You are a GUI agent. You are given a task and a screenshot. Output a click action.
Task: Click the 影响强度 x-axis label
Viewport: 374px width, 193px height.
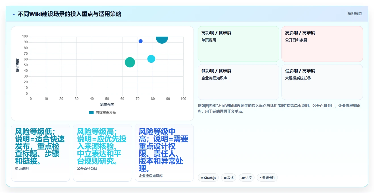click(x=107, y=105)
